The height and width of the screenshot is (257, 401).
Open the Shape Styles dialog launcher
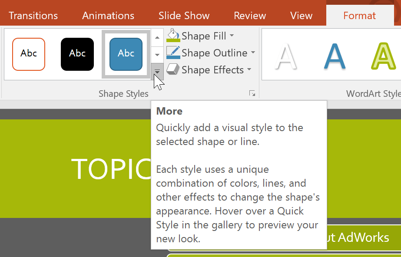[252, 93]
